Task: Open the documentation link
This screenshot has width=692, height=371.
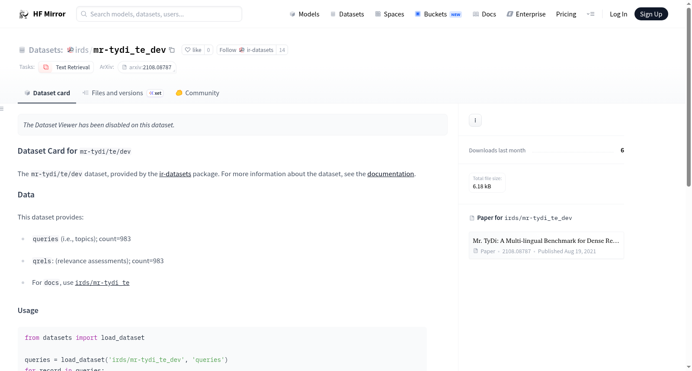Action: tap(391, 174)
